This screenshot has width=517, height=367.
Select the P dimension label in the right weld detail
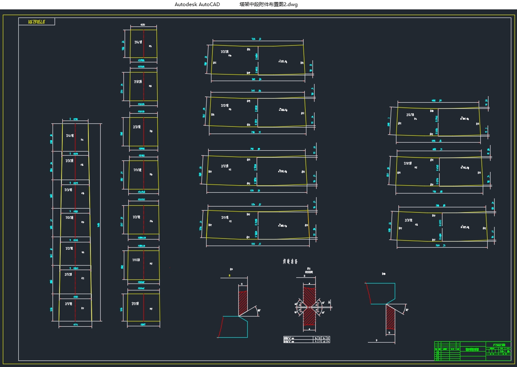(377, 340)
